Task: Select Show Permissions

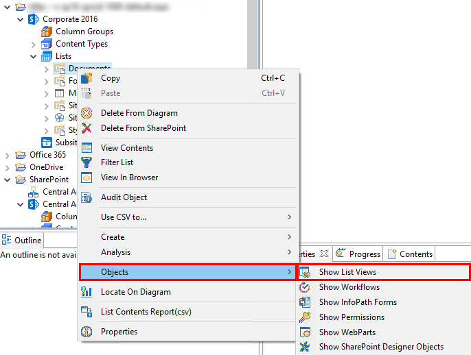Action: (x=384, y=317)
